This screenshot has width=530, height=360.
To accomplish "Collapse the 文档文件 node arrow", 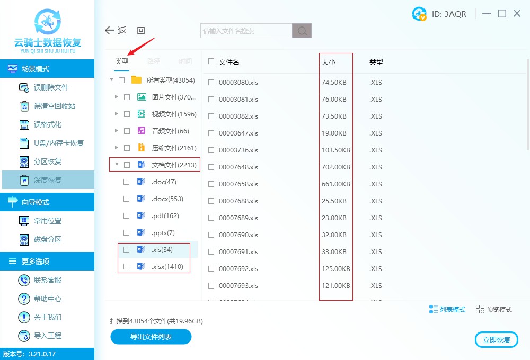I will pos(117,165).
